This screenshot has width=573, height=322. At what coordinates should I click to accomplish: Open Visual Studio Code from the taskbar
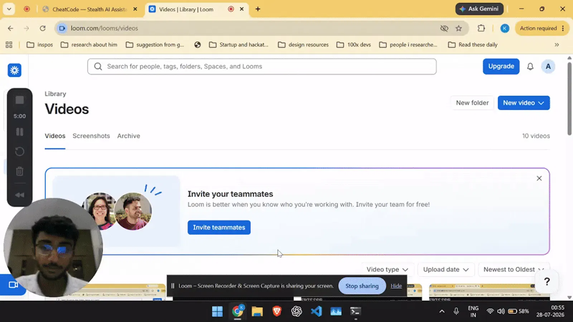pyautogui.click(x=316, y=312)
